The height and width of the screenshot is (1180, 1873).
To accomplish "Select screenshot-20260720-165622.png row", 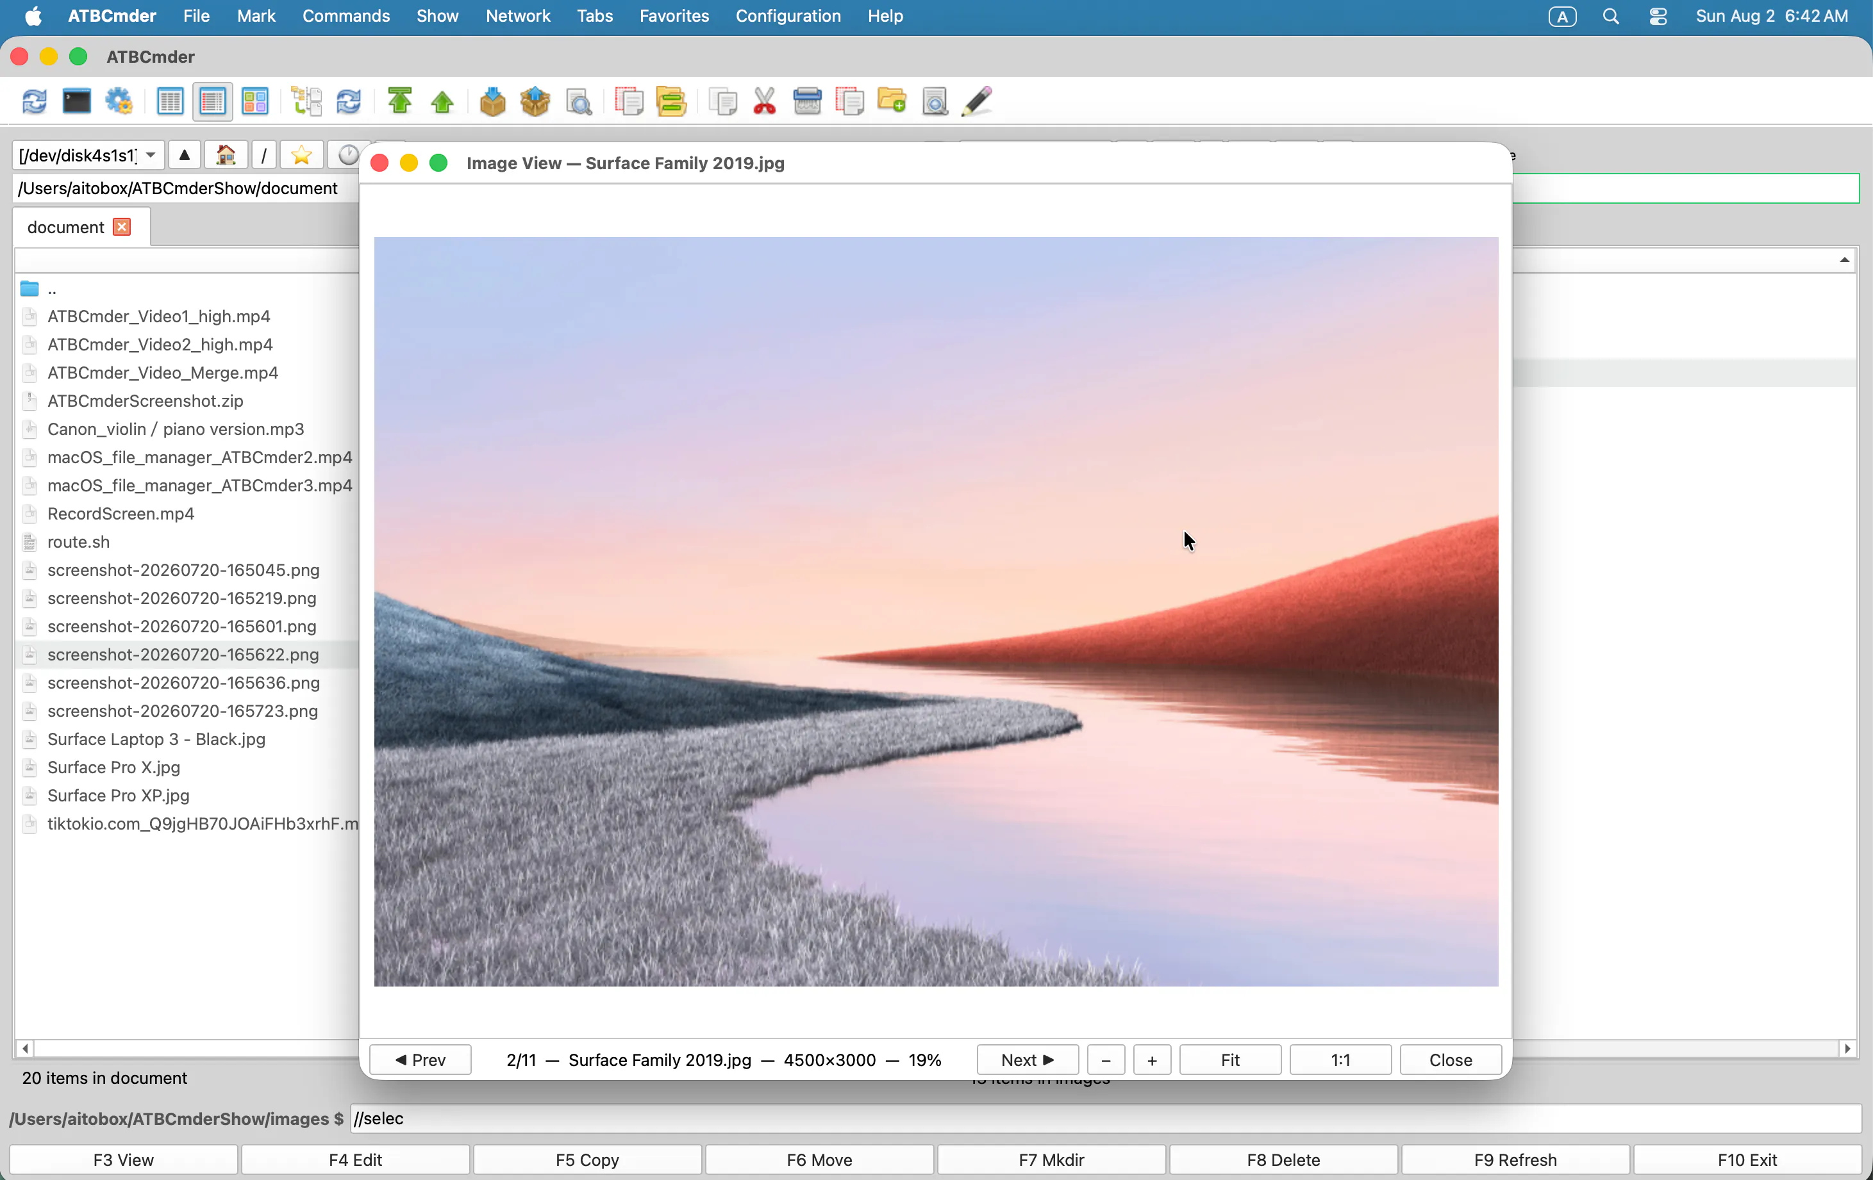I will (x=187, y=655).
